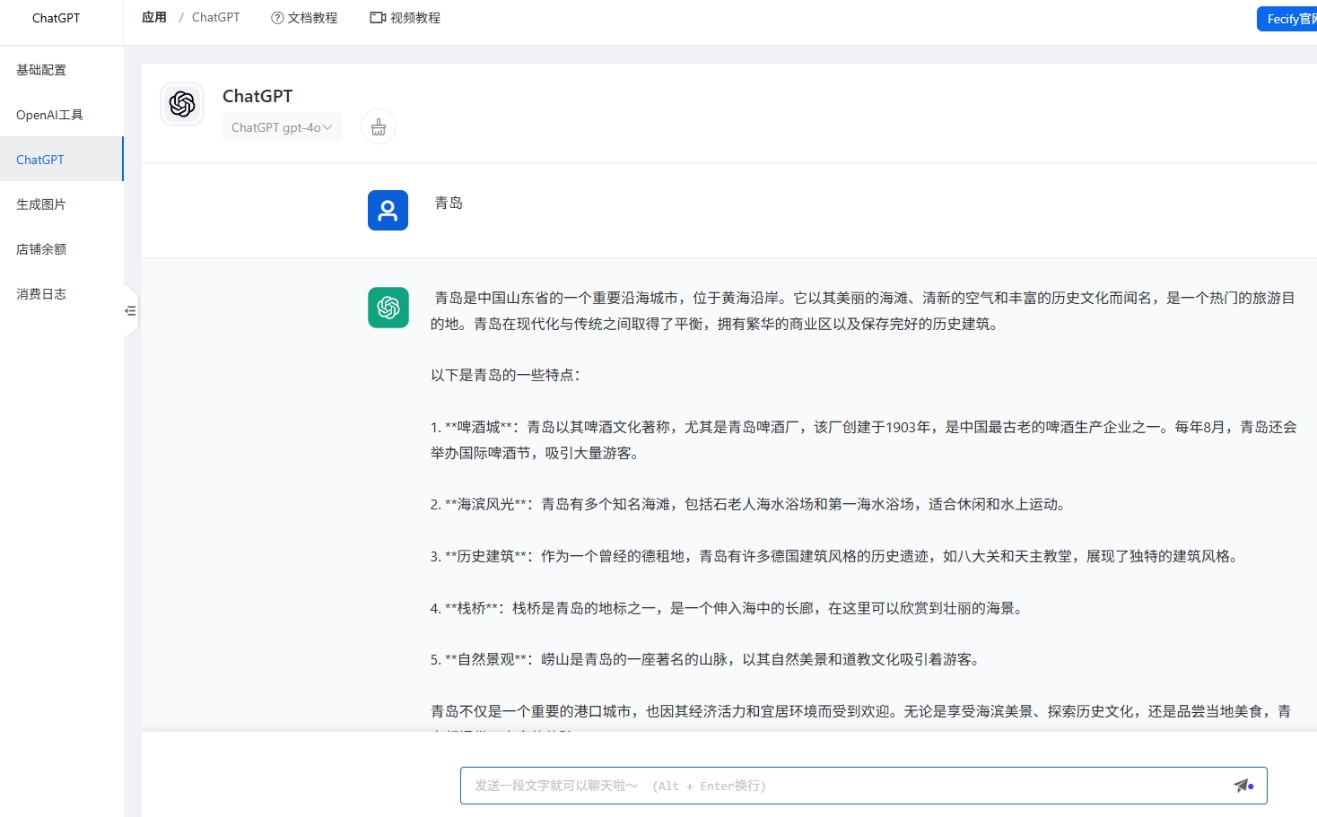1317x817 pixels.
Task: Click the ChatGPT heading beside the logo
Action: tap(257, 96)
